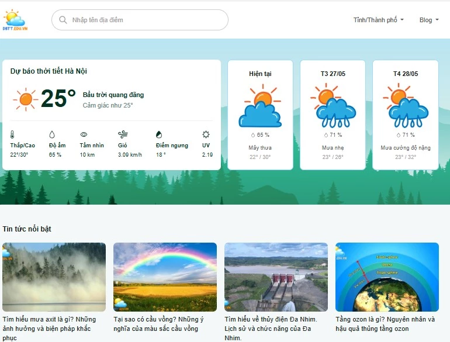Click the 2.19 UV value

click(x=207, y=154)
